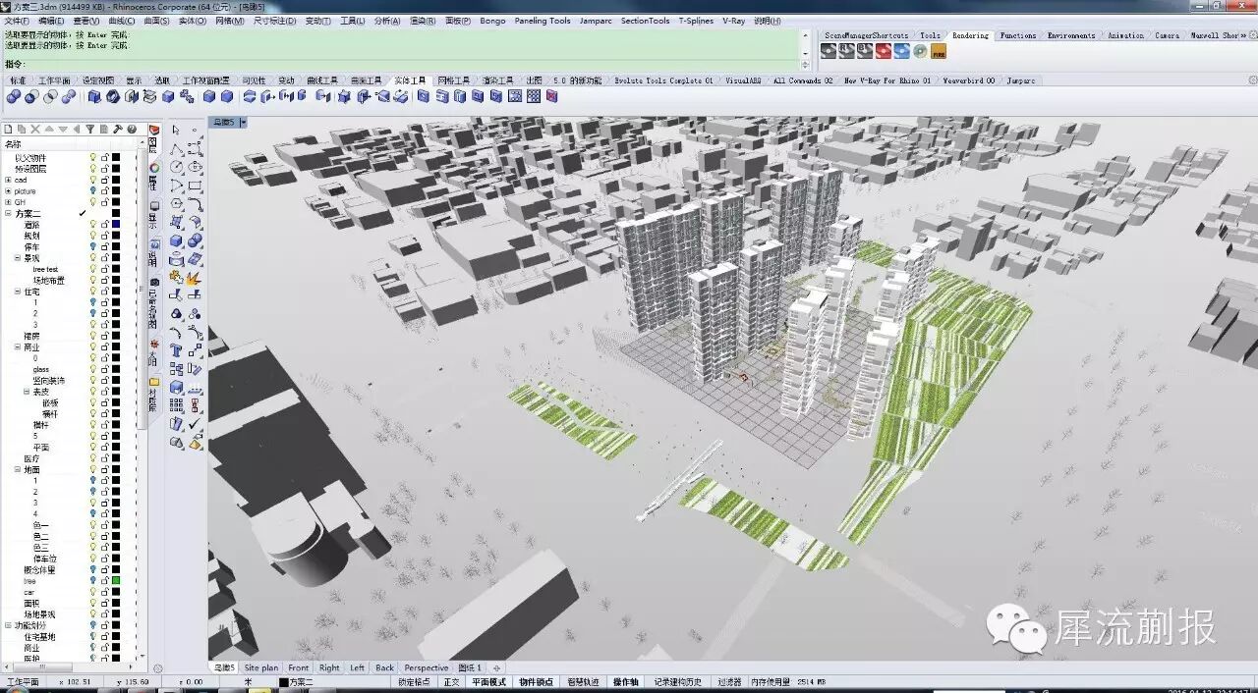Image resolution: width=1258 pixels, height=693 pixels.
Task: Toggle light bulb visibility for GH layer
Action: click(92, 202)
